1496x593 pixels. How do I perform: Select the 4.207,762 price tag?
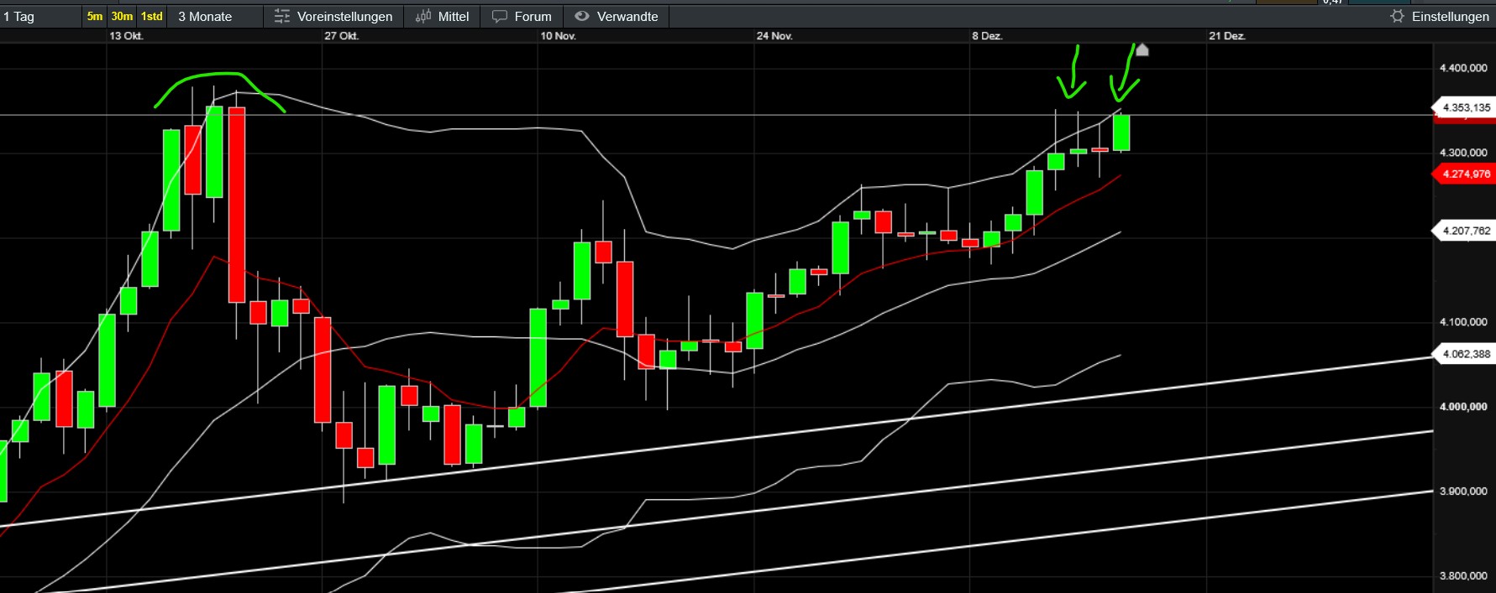[x=1463, y=231]
